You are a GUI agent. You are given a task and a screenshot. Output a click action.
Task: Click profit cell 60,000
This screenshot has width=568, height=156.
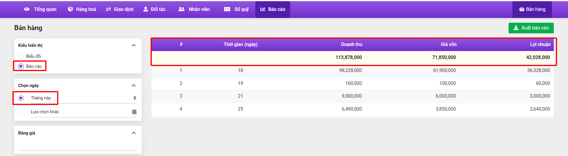coord(543,83)
